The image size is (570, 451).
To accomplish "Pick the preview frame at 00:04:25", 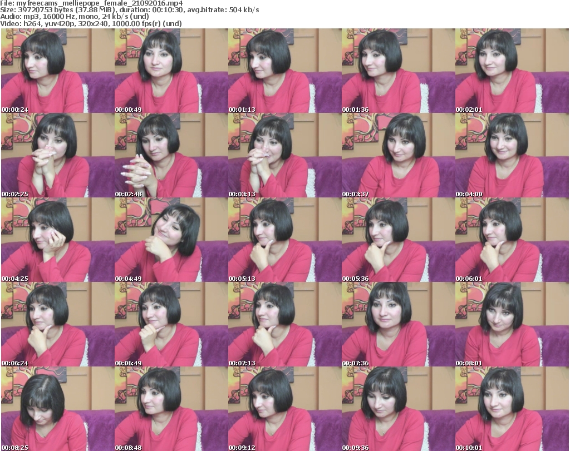I will point(57,240).
